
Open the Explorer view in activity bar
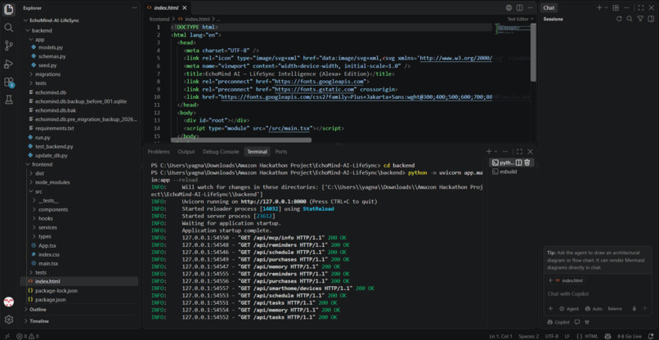[8, 10]
